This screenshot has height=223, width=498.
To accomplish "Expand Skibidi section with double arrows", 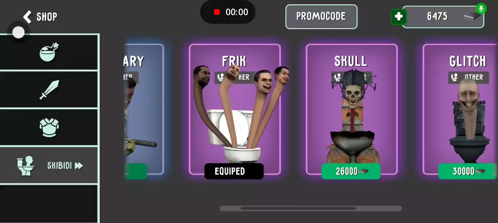I will point(79,166).
